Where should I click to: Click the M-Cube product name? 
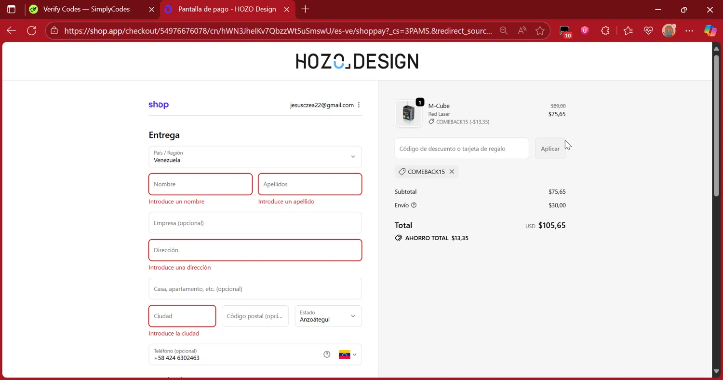(x=439, y=106)
